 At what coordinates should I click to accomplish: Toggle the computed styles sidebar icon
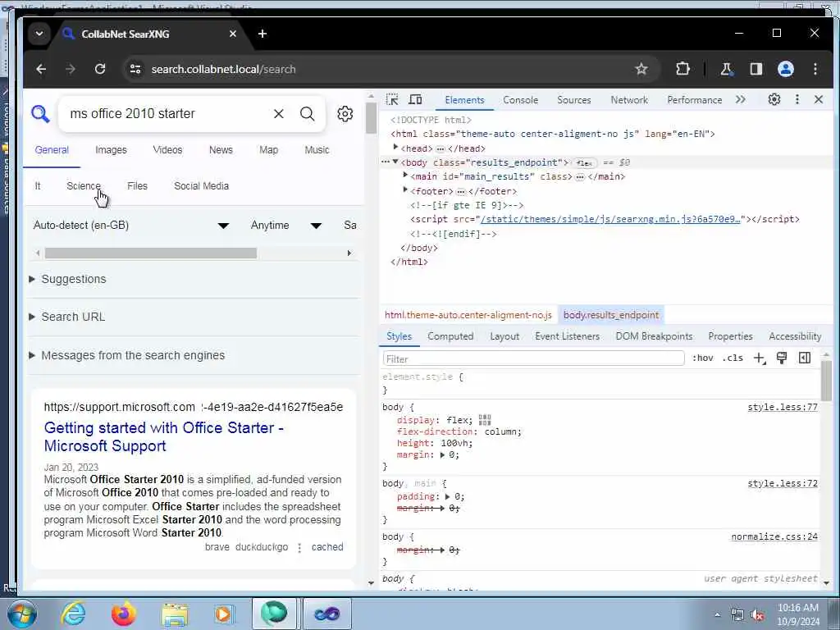(x=805, y=358)
